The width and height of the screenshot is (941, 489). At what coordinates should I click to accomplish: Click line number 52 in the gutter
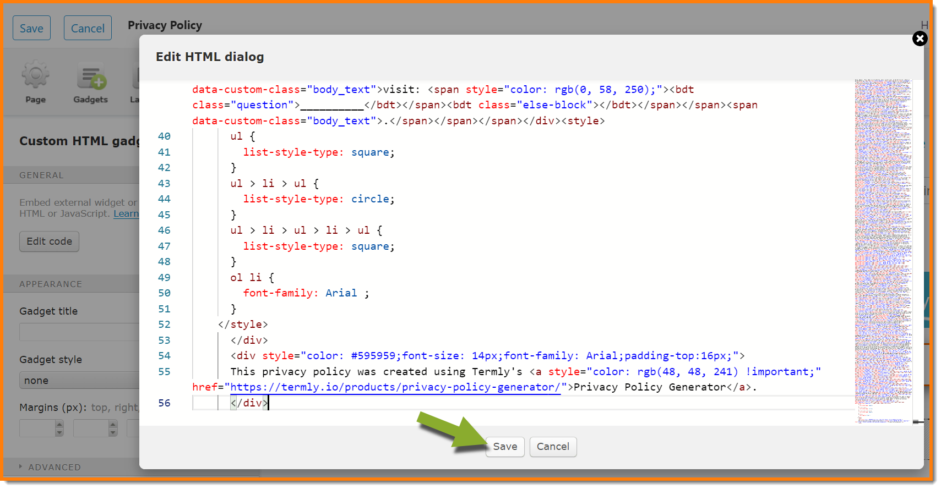point(164,325)
